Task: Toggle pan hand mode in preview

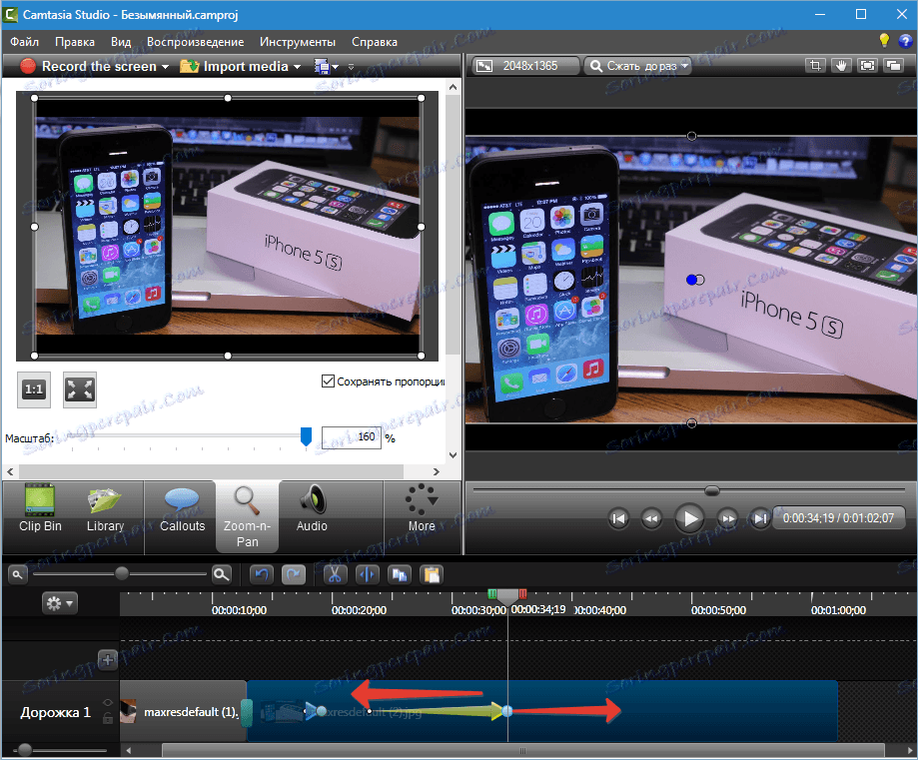Action: tap(841, 66)
